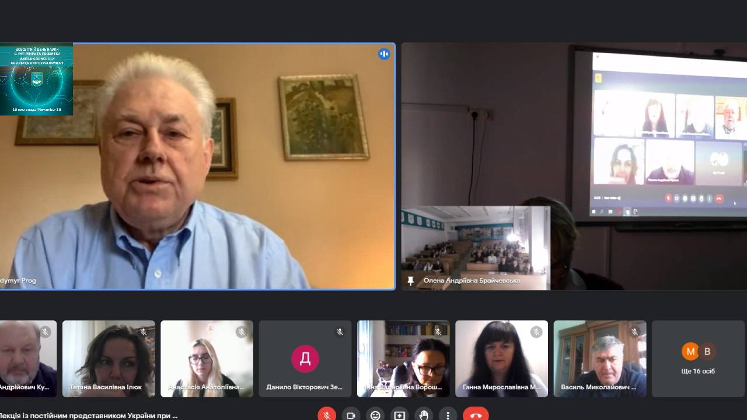Click the pin icon on Олена Андріївна's tile
Viewport: 747px width, 420px height.
[x=411, y=281]
